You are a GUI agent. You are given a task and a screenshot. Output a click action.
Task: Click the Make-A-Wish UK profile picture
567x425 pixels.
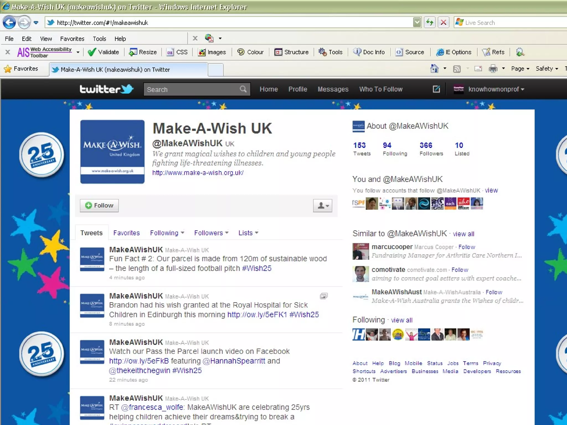click(112, 152)
